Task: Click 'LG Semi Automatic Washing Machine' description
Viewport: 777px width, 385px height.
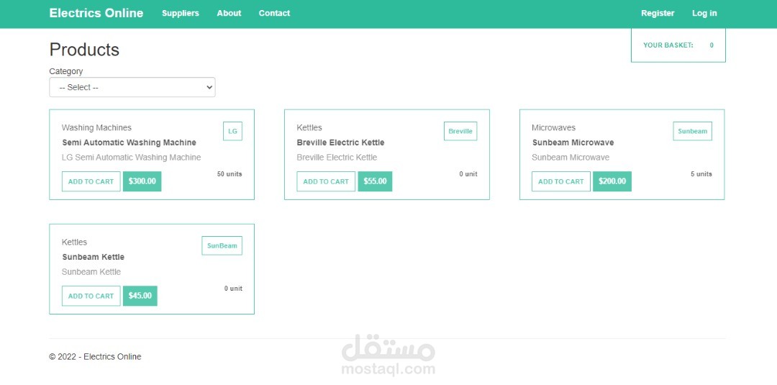Action: [132, 158]
